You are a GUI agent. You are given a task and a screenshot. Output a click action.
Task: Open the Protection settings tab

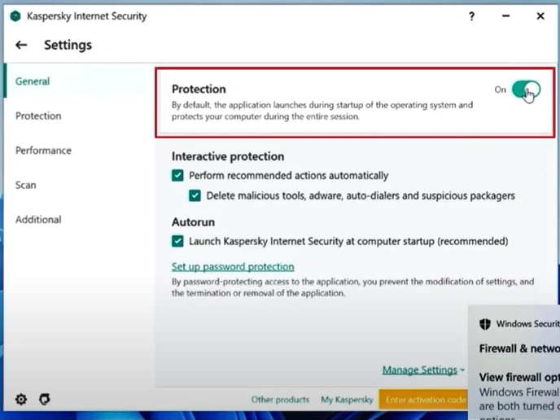click(38, 116)
